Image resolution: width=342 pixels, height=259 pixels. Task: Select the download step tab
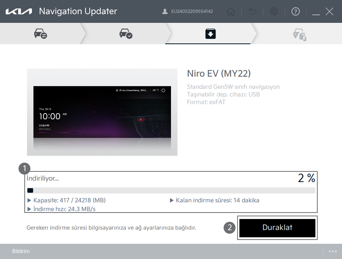point(211,34)
